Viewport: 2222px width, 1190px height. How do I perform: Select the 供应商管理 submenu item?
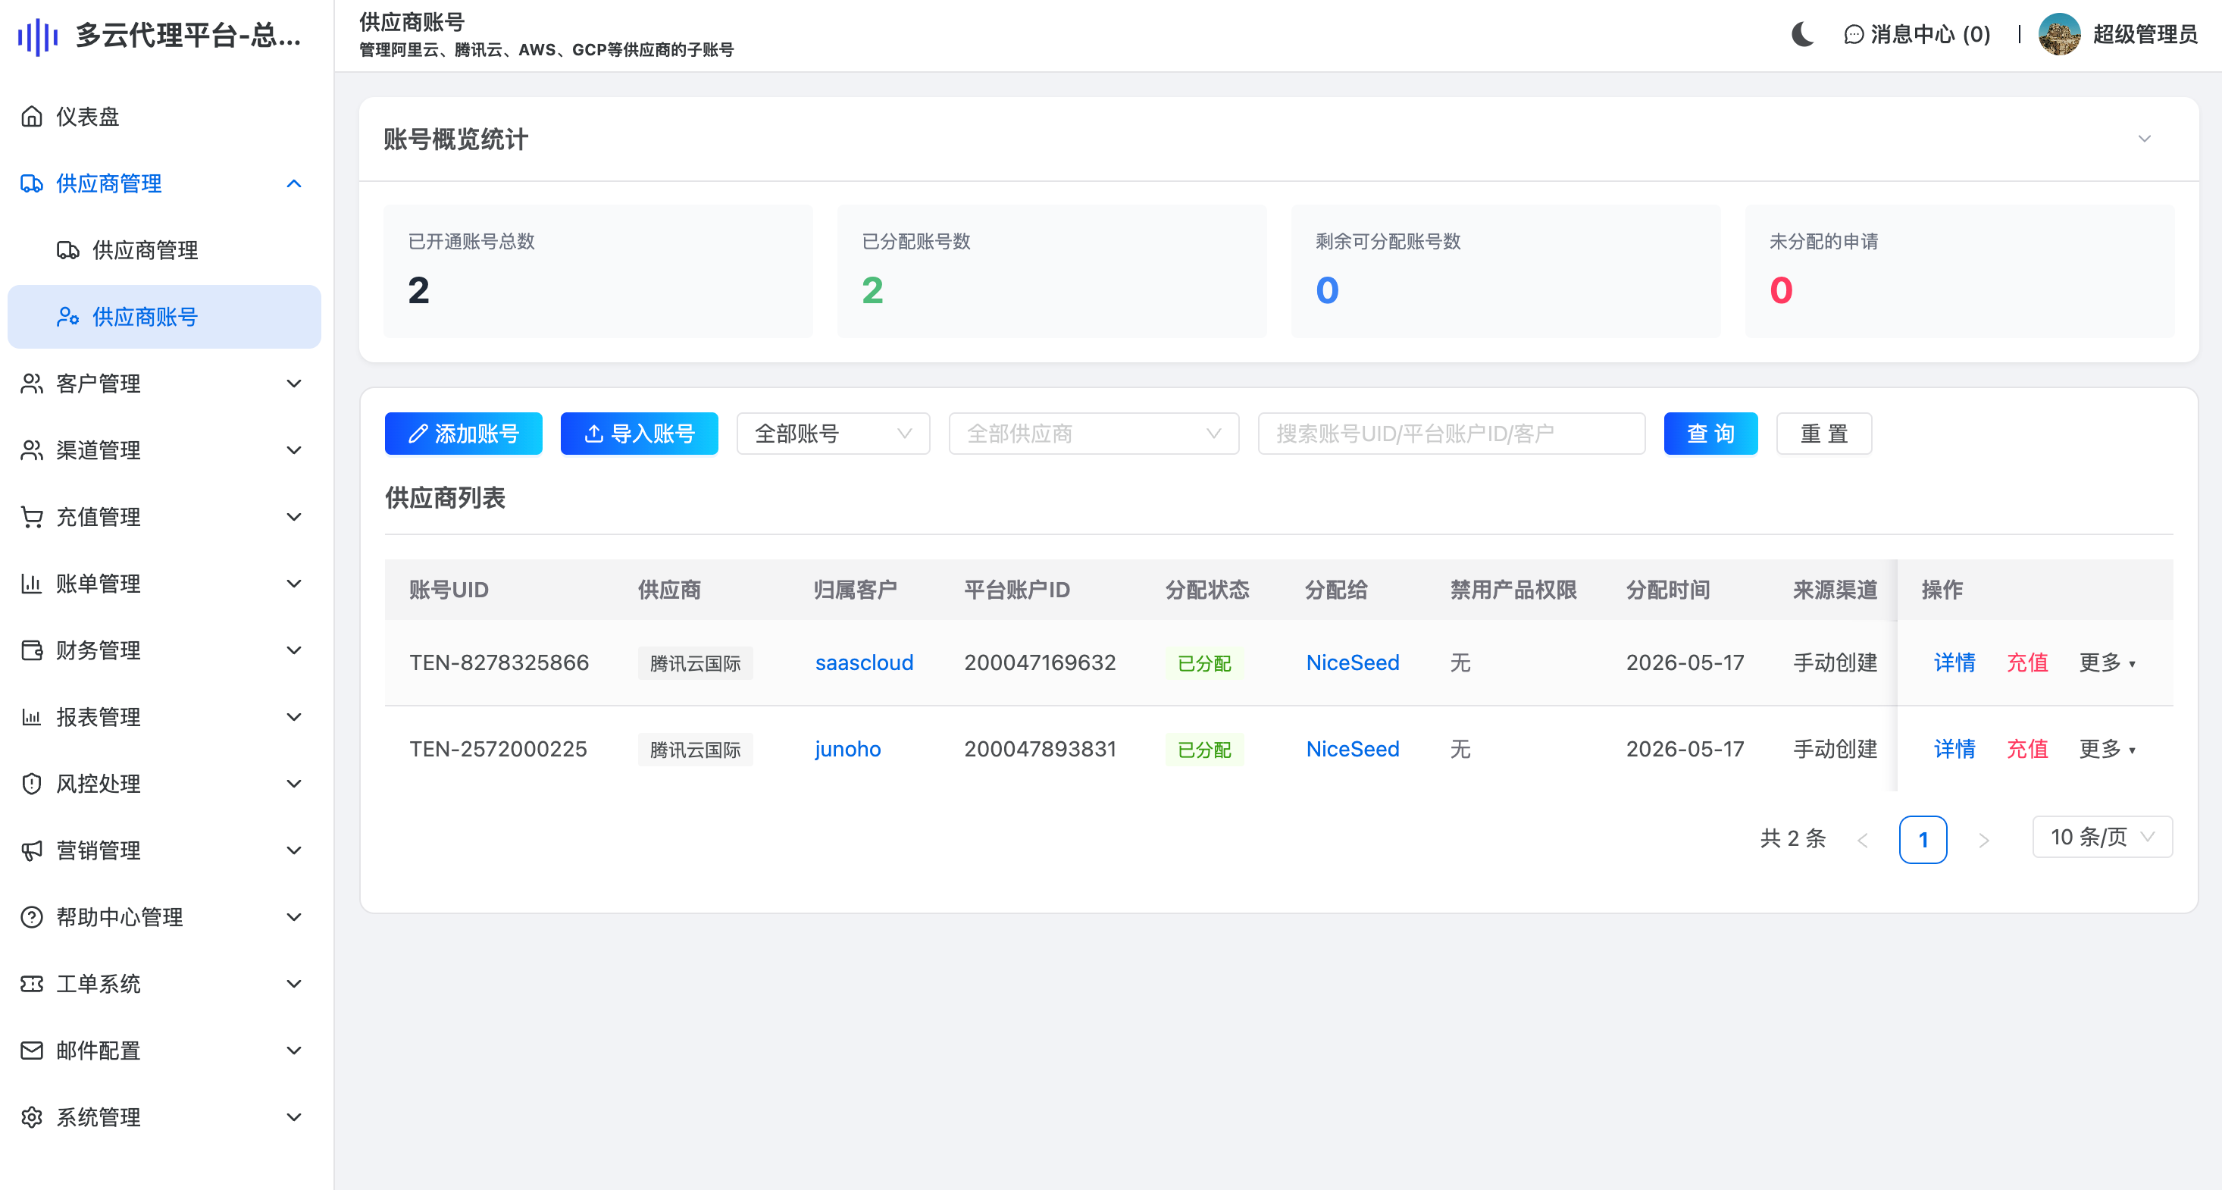[x=164, y=250]
